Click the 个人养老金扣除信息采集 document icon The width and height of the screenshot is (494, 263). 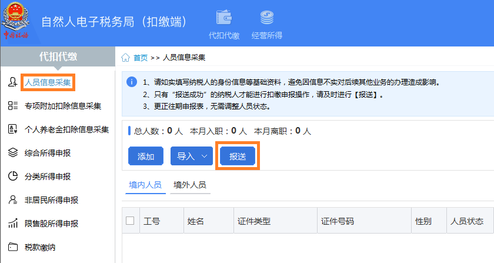coord(12,129)
